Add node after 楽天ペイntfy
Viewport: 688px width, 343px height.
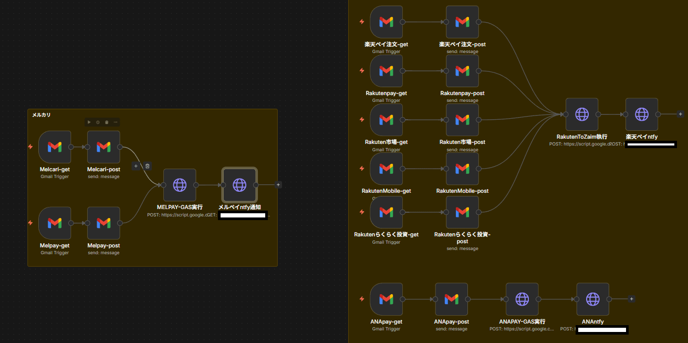(680, 114)
